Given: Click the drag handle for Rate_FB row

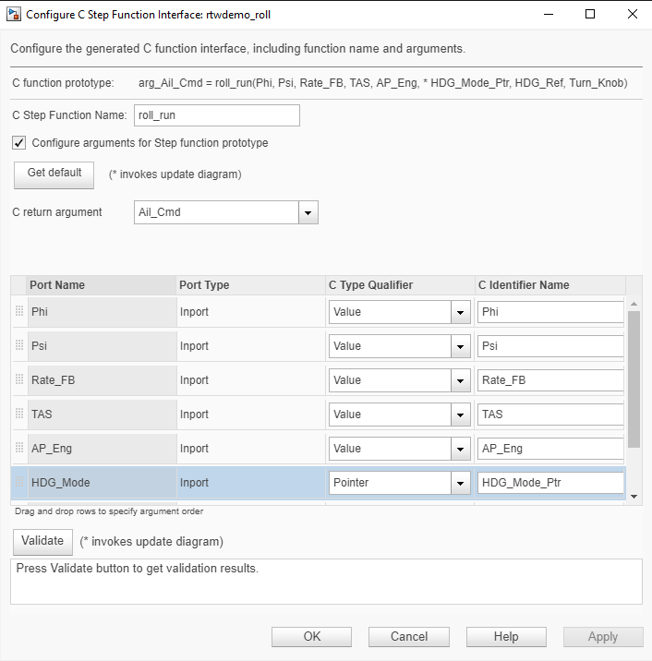Looking at the screenshot, I should (x=19, y=380).
